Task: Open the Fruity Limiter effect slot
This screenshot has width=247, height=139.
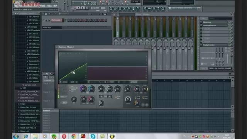Action: [215, 45]
